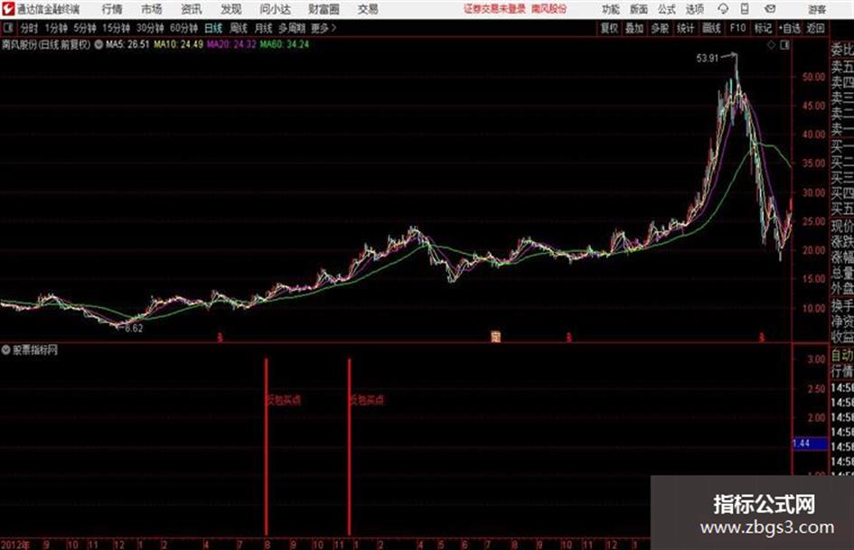Click the 自动 label in right panel

[x=842, y=356]
